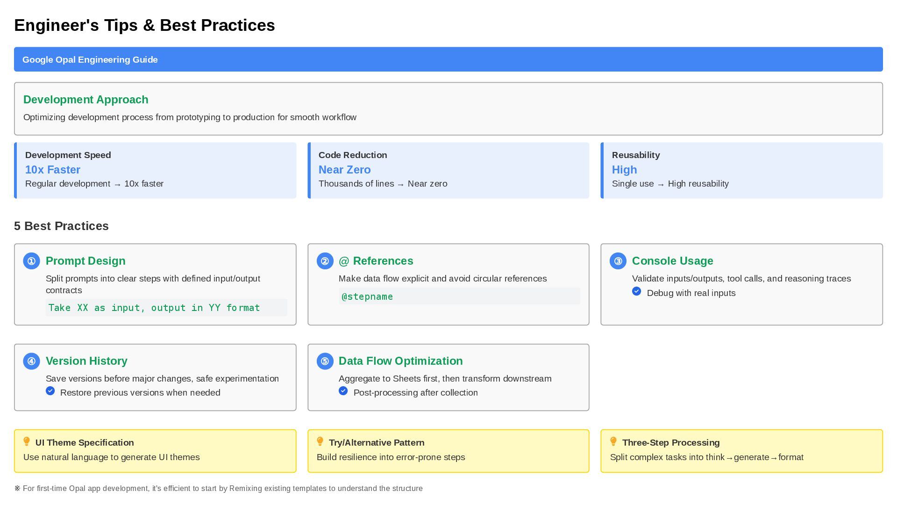This screenshot has width=897, height=505.
Task: Select the @stepname code snippet
Action: (367, 296)
